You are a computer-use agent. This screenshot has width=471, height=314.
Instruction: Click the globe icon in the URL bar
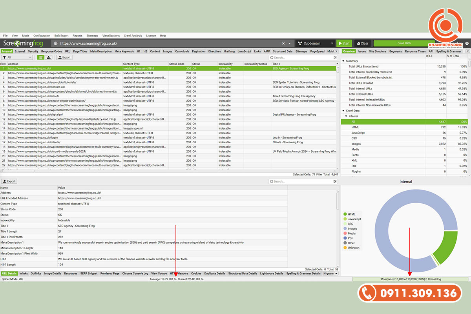[56, 44]
